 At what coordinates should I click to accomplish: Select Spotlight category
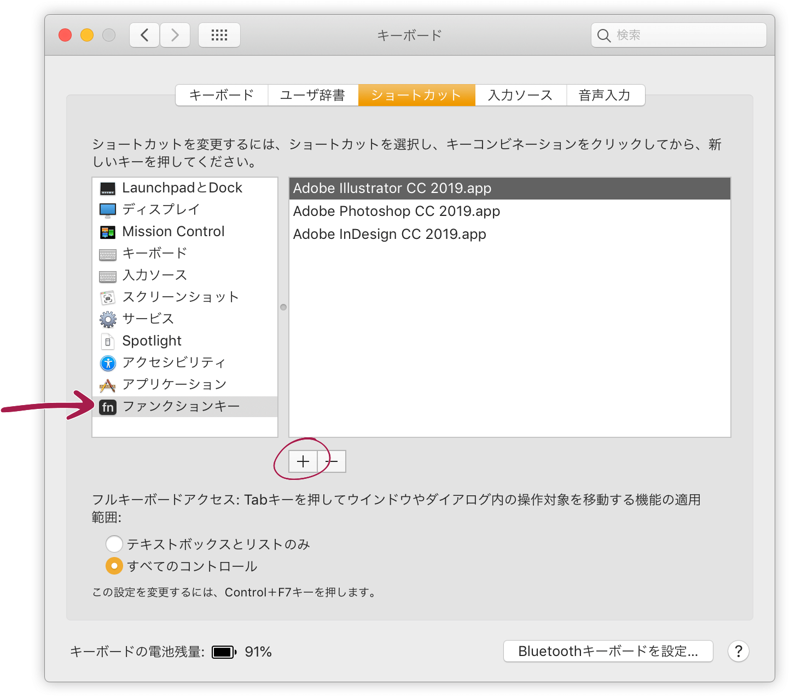[x=185, y=341]
